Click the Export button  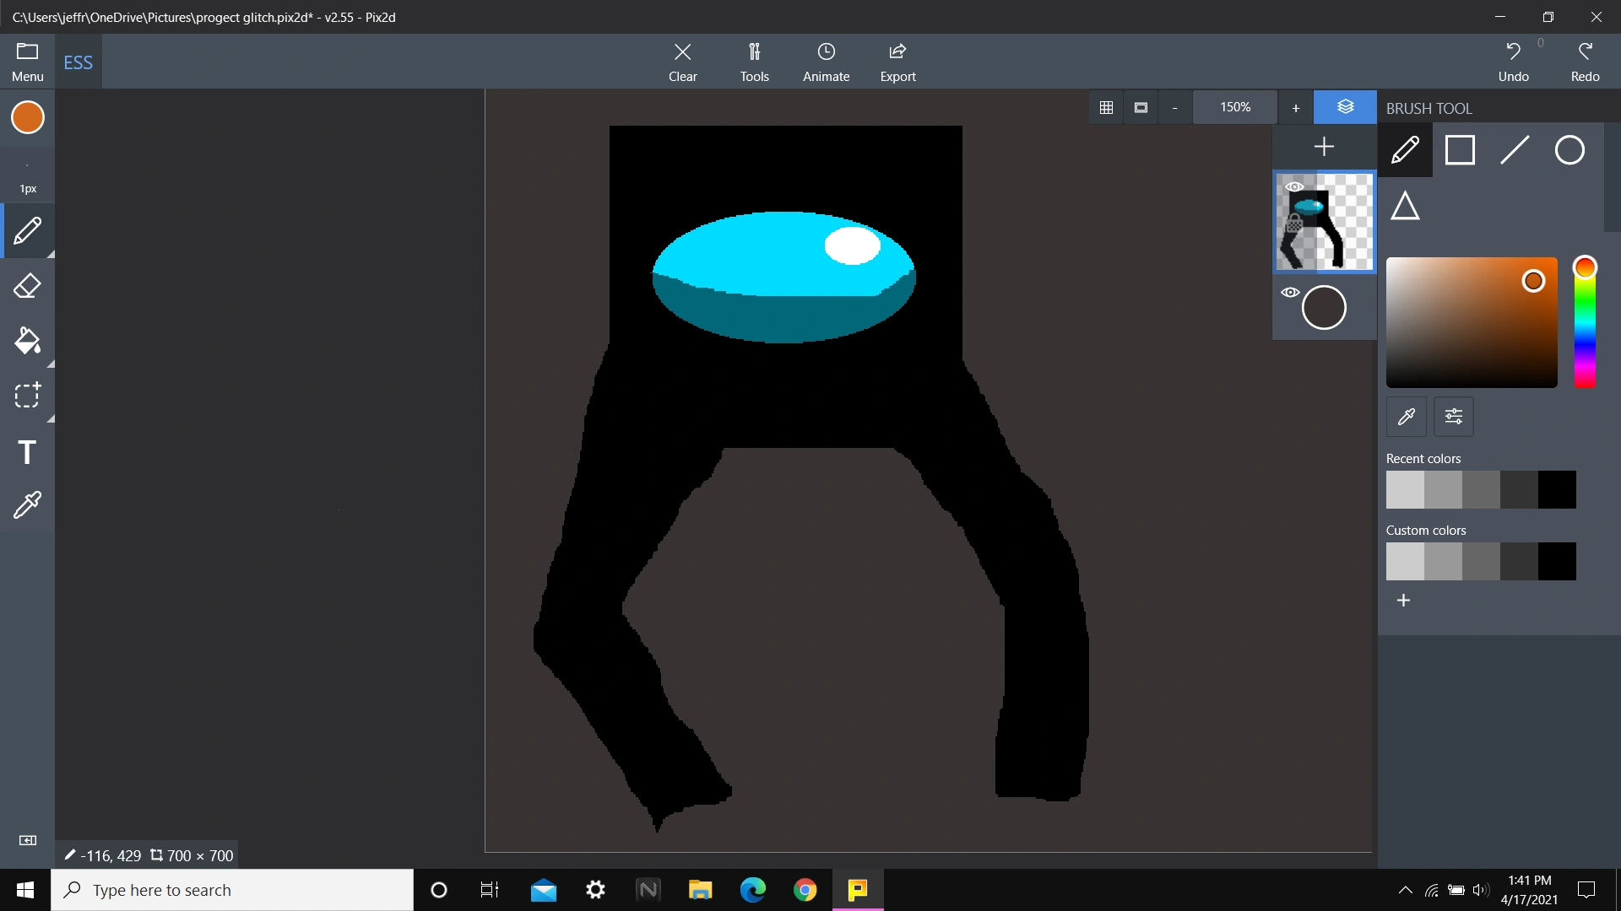click(x=897, y=62)
